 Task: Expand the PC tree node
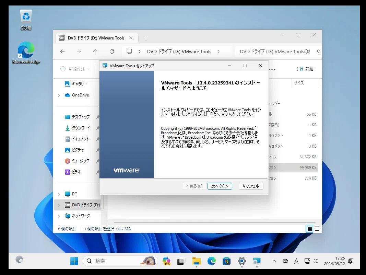pyautogui.click(x=59, y=194)
